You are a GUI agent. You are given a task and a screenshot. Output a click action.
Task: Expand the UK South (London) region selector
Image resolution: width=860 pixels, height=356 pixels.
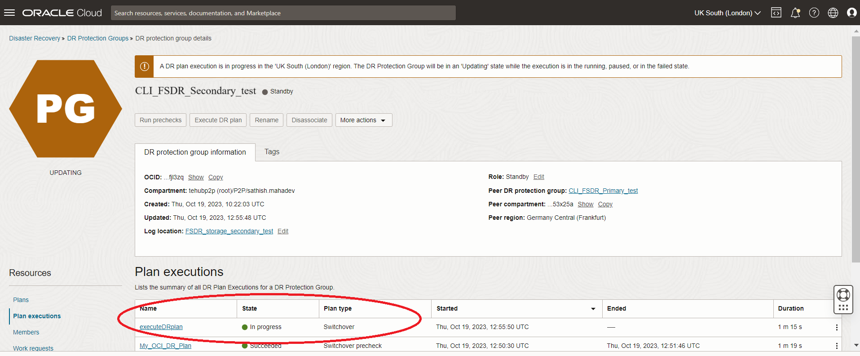727,13
